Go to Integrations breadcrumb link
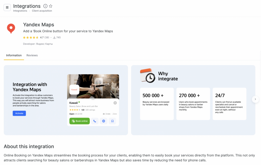 (20, 11)
